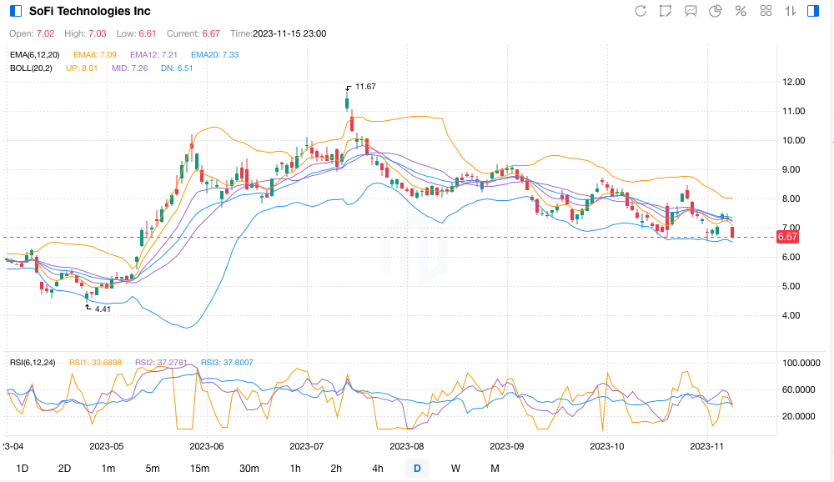The image size is (834, 482).
Task: Choose the 4h interval
Action: 378,469
